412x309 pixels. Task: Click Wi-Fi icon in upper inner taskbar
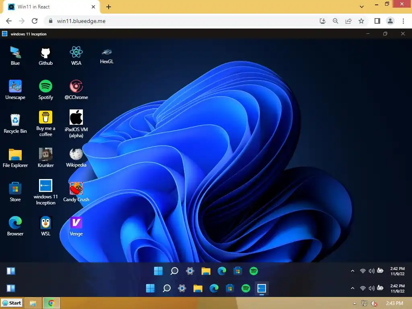tap(363, 271)
